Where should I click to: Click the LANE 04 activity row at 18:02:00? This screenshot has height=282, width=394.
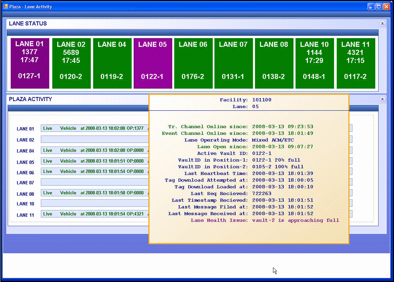pos(95,150)
